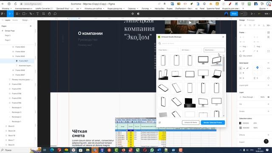272x153 pixels.
Task: Switch to the Prototype tab
Action: coord(251,20)
